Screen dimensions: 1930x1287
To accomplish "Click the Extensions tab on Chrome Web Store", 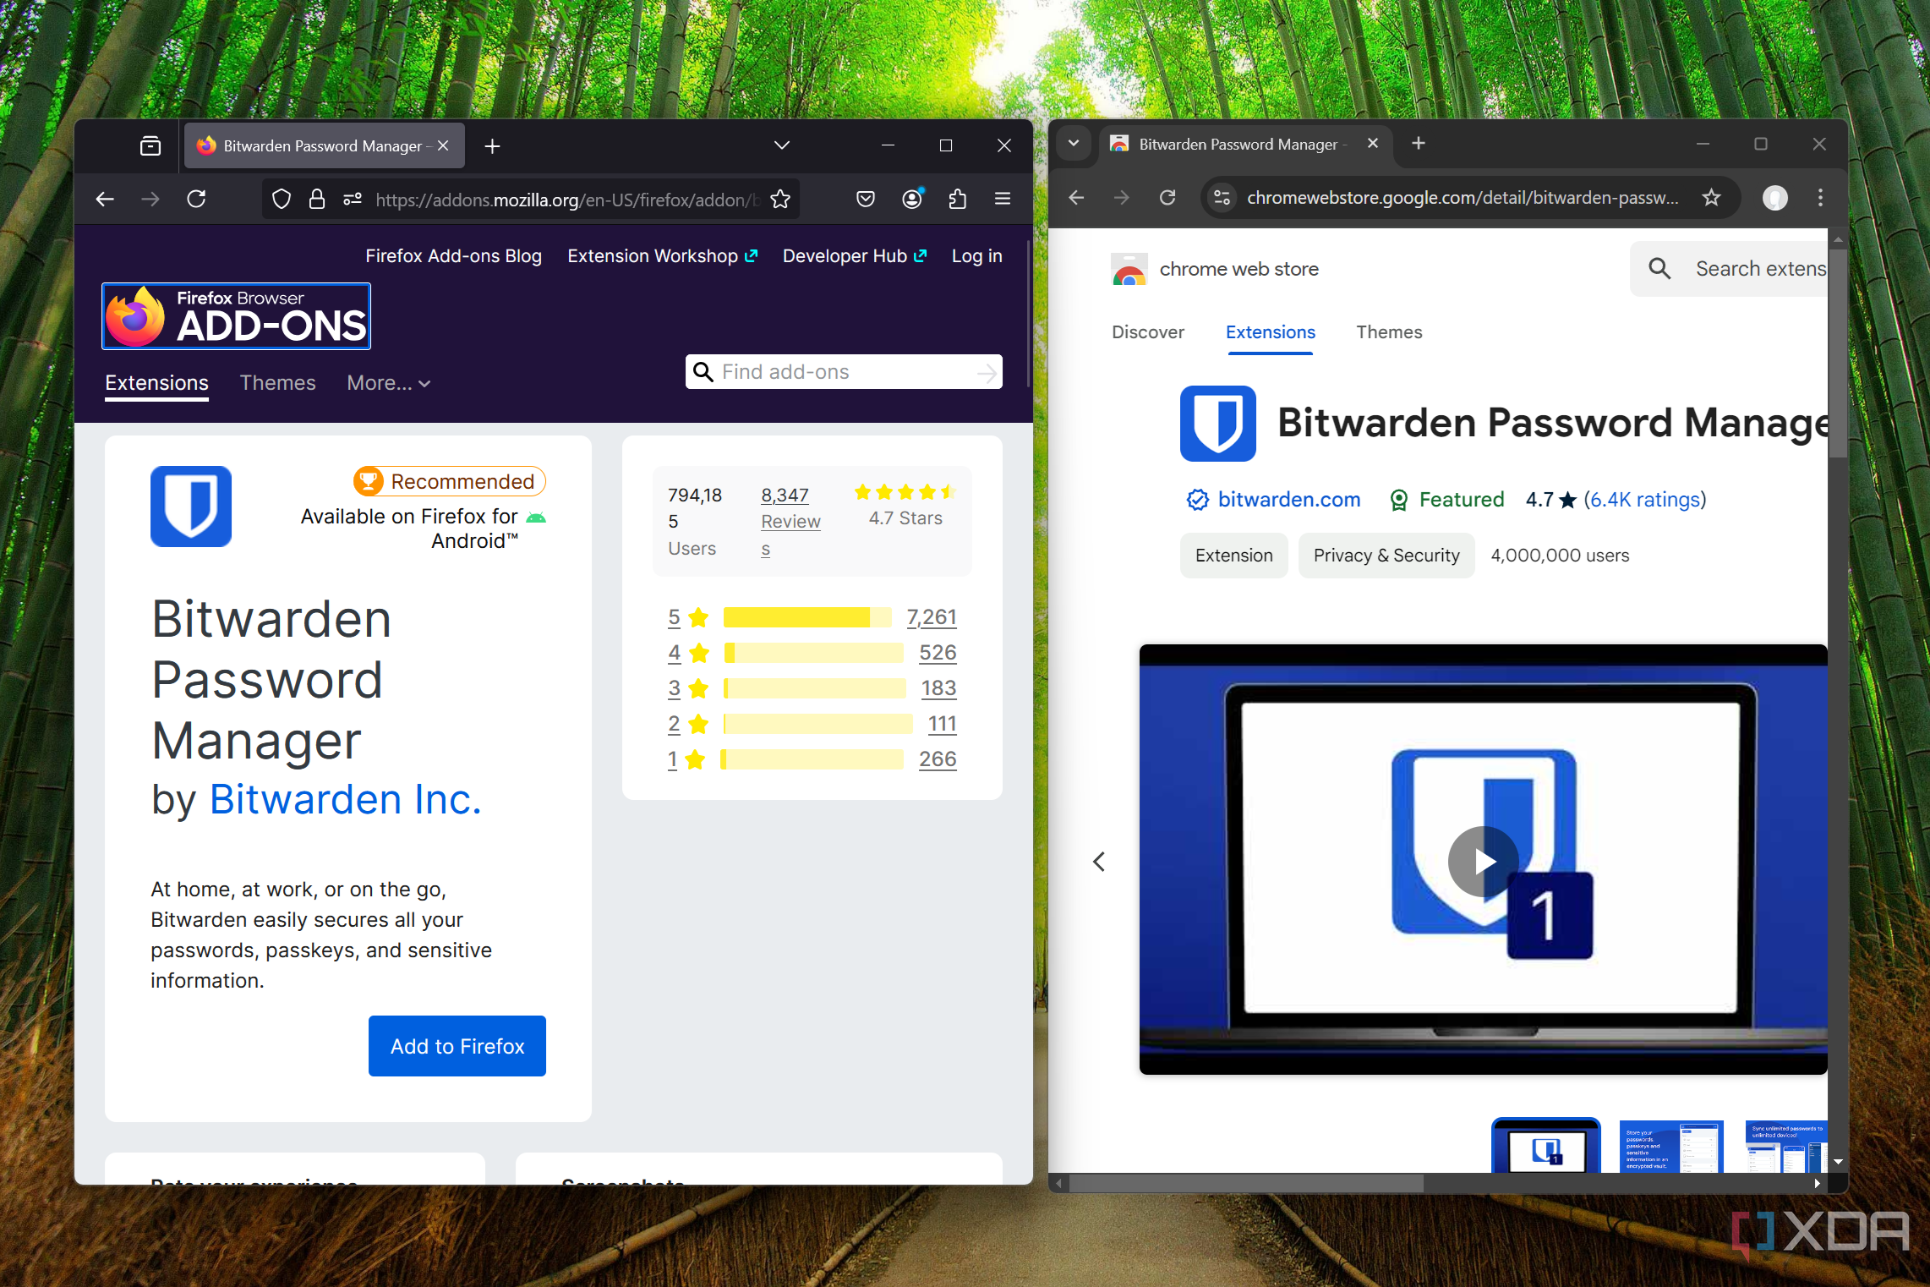I will pyautogui.click(x=1270, y=331).
